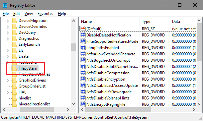Click the DevQuery folder icon
Image resolution: width=203 pixels, height=121 pixels.
click(15, 32)
